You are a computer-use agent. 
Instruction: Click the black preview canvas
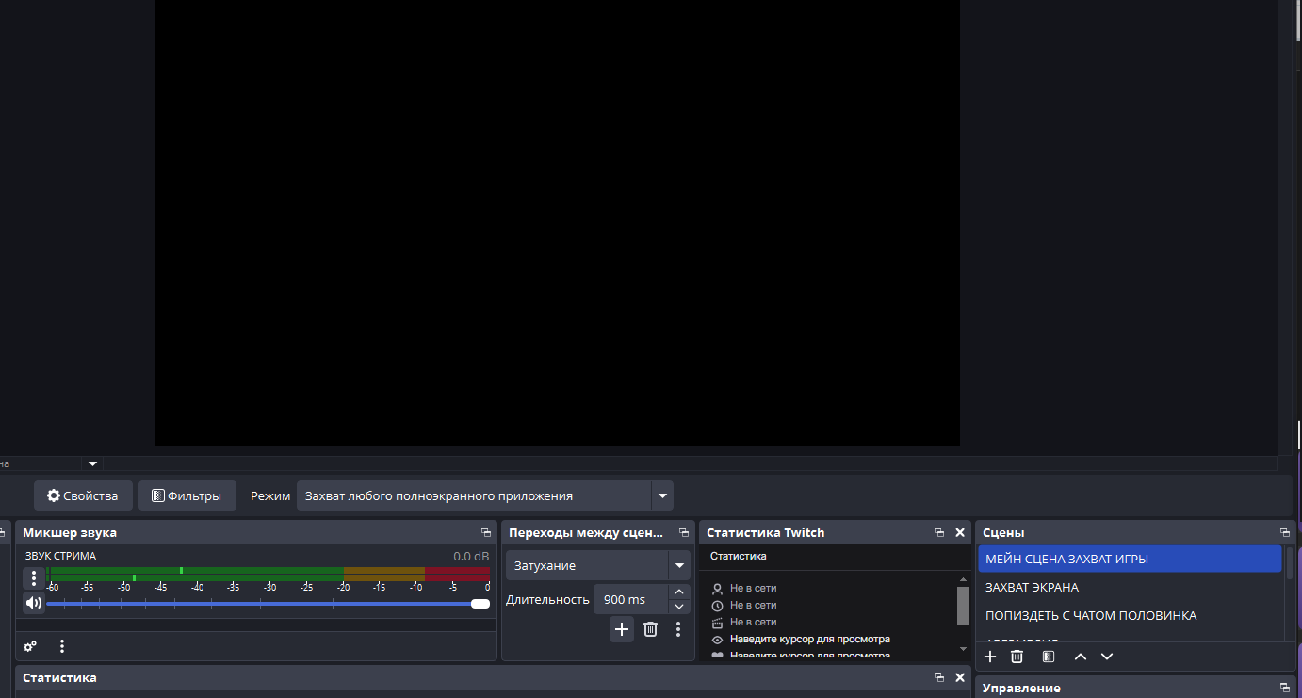coord(557,223)
